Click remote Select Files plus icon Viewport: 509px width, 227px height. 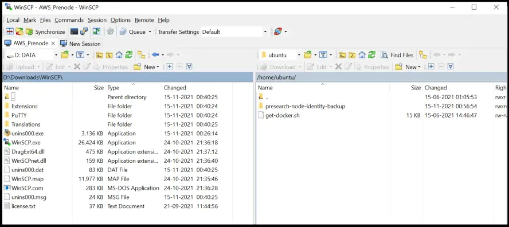(x=431, y=66)
